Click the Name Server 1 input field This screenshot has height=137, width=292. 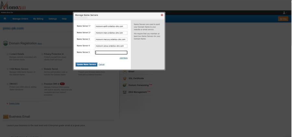[x=111, y=26]
